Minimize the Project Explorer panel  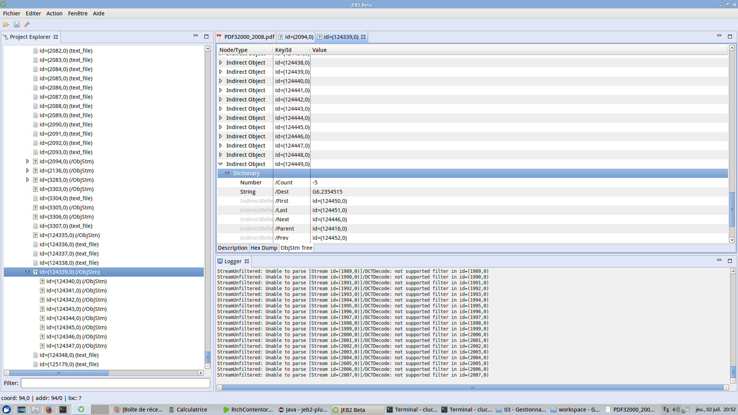(195, 36)
